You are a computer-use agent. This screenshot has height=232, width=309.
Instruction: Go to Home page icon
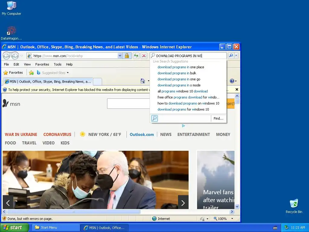(143, 81)
